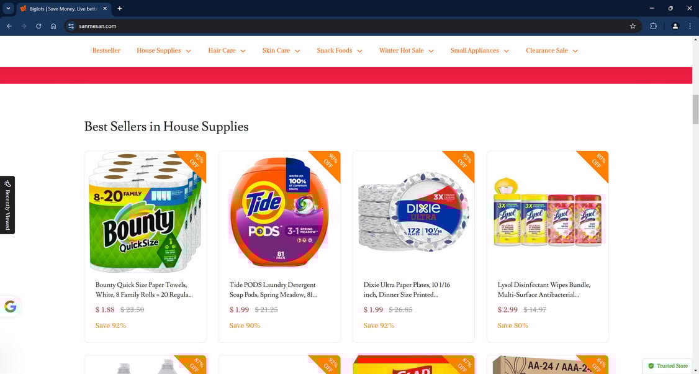Expand the Snack Foods dropdown
This screenshot has height=374, width=699.
[x=339, y=50]
